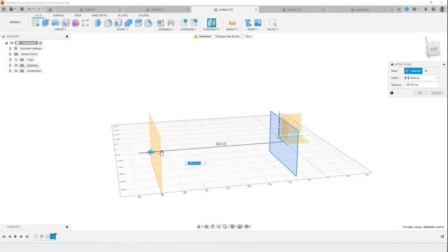Clear the Plane selection with the X
Viewport: 448px width, 252px height.
(426, 71)
